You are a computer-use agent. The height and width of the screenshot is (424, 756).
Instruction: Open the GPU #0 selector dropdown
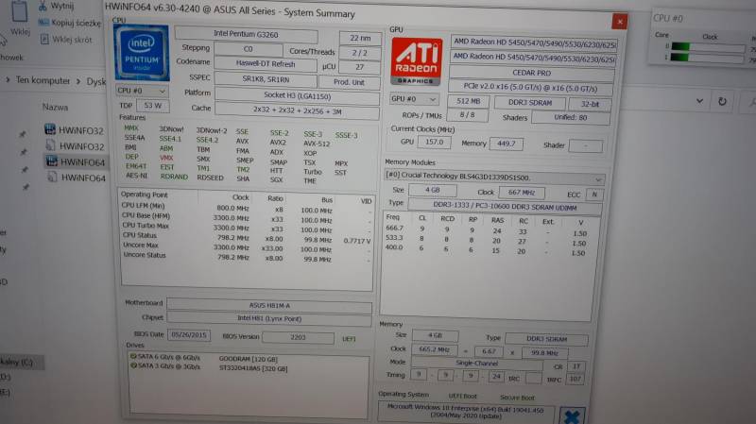point(414,99)
